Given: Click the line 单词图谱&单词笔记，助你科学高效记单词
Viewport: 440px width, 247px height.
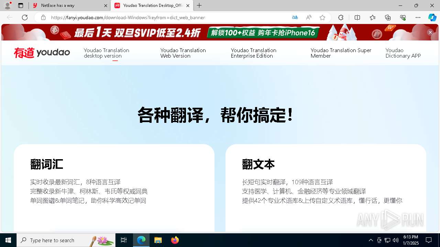Looking at the screenshot, I should coord(88,201).
